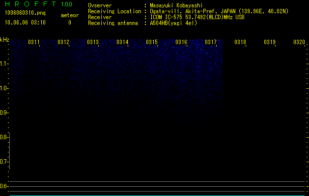Click the Ogata-vill. Akita-Pref. JAPAN location text
The image size is (309, 196).
pos(219,11)
